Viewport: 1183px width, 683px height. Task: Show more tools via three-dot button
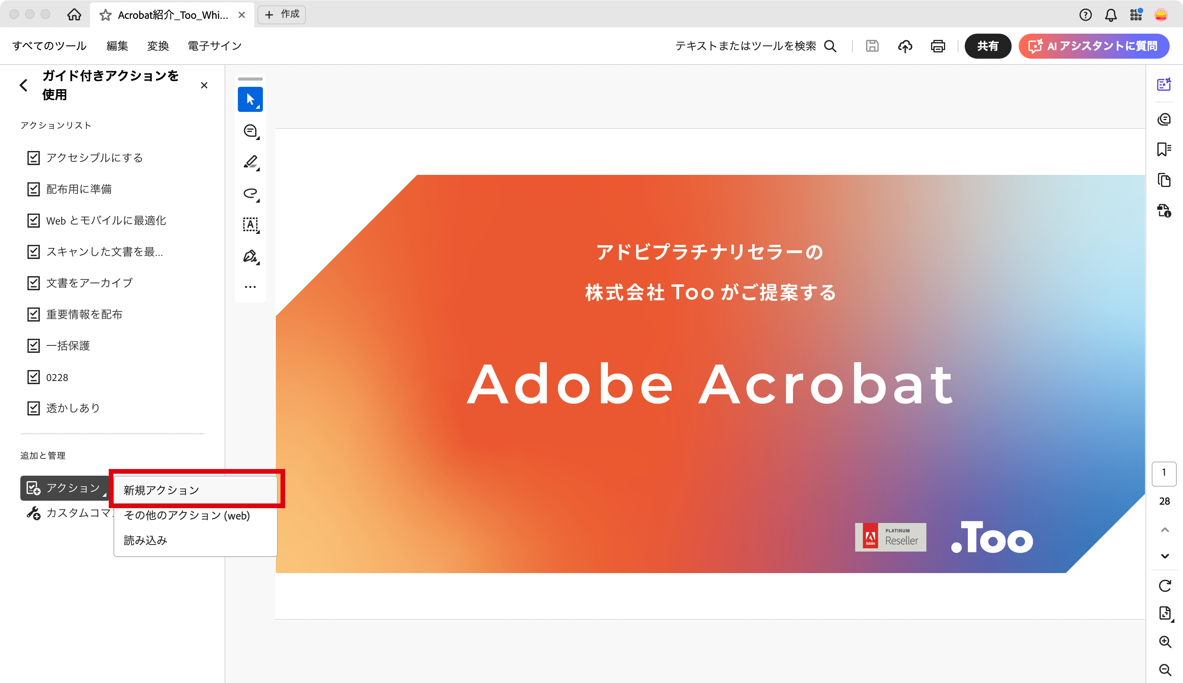tap(250, 287)
